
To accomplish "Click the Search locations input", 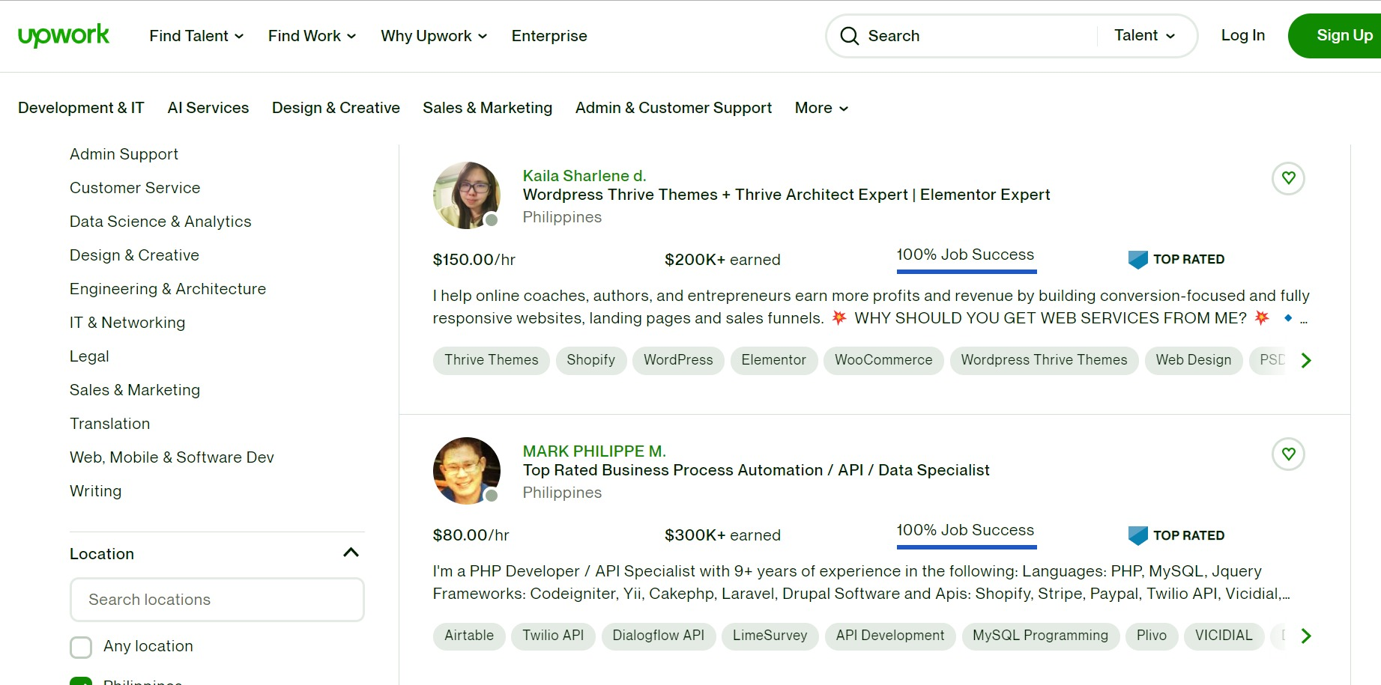I will tap(217, 600).
